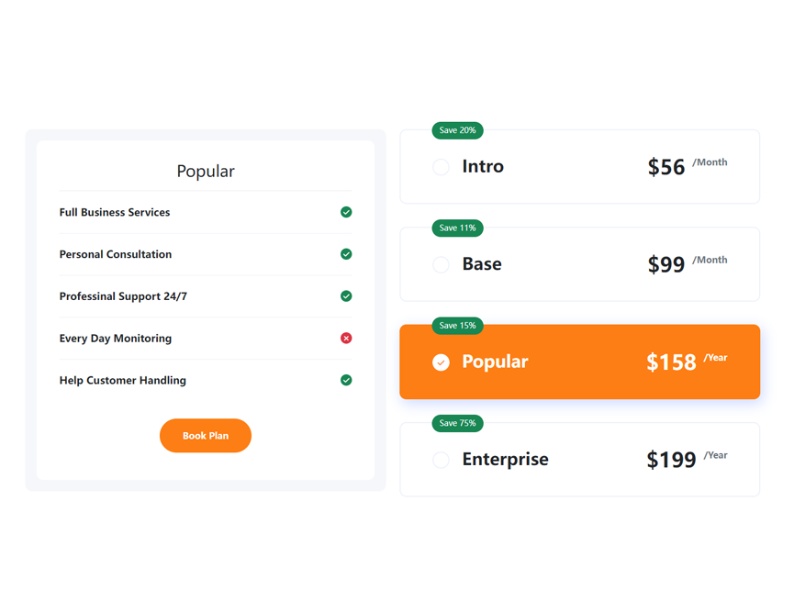The image size is (794, 601).
Task: Click green check icon beside Personal Consultation
Action: point(346,254)
